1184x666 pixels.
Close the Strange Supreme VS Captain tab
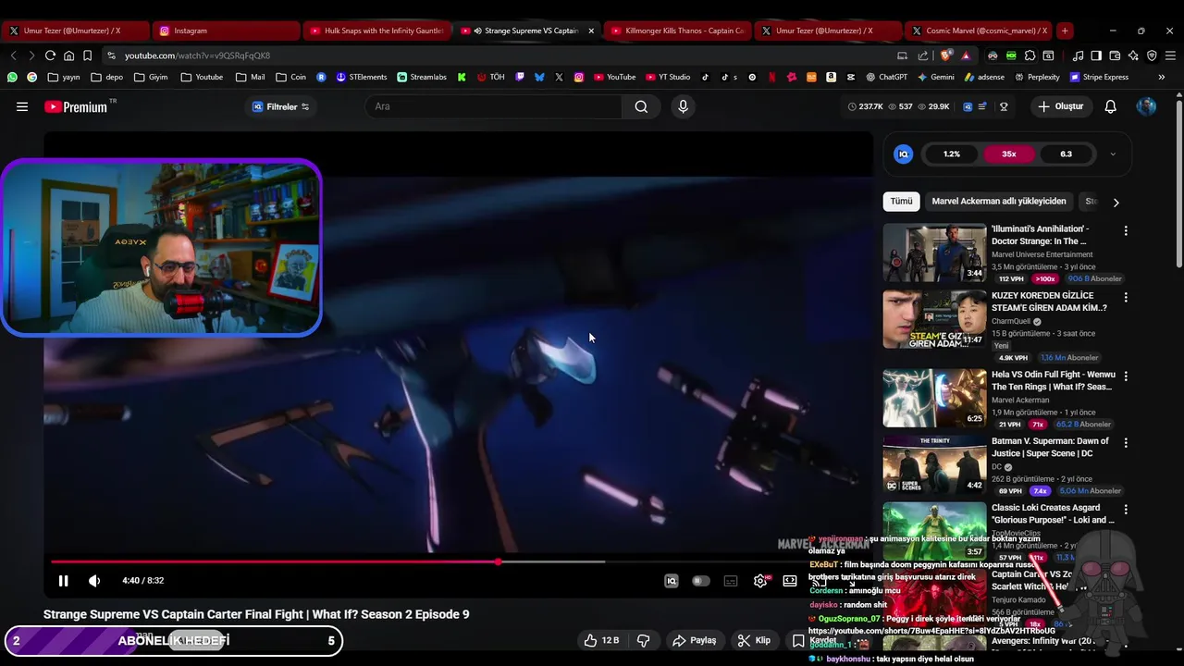click(591, 31)
